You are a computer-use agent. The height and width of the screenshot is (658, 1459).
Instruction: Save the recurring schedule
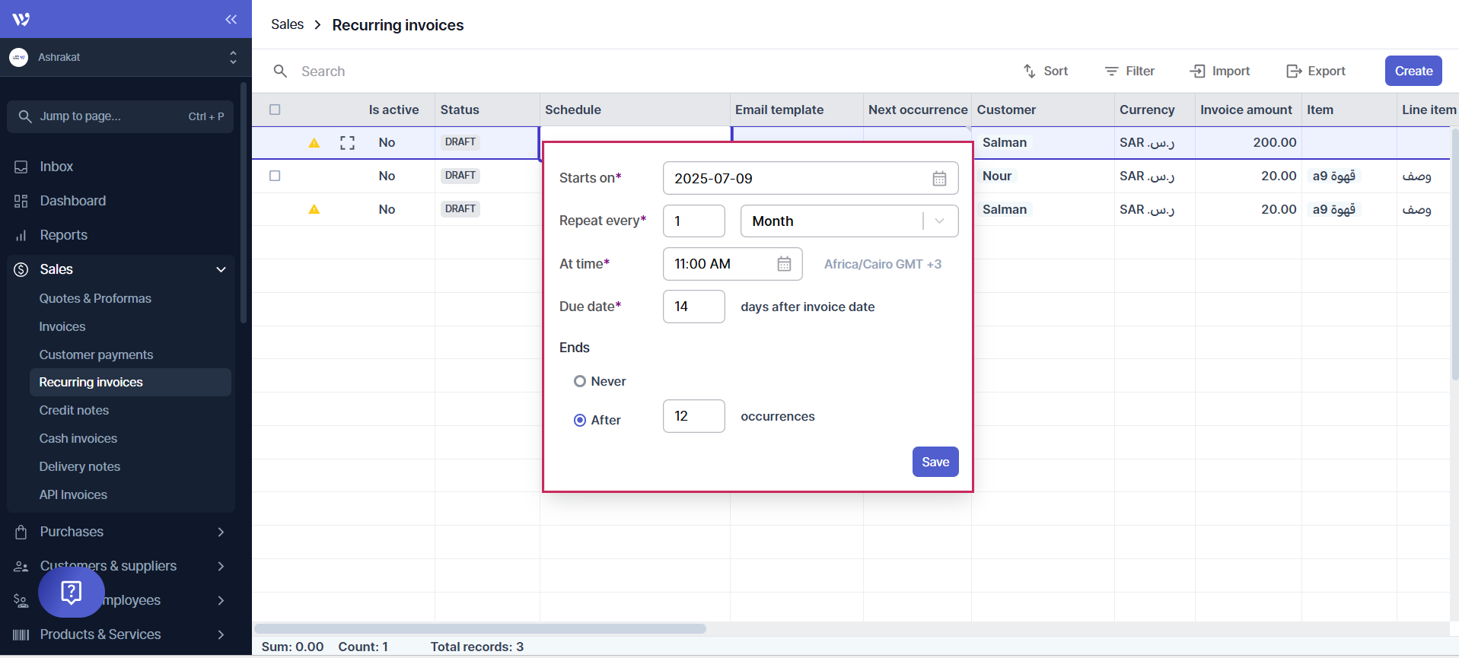coord(935,462)
